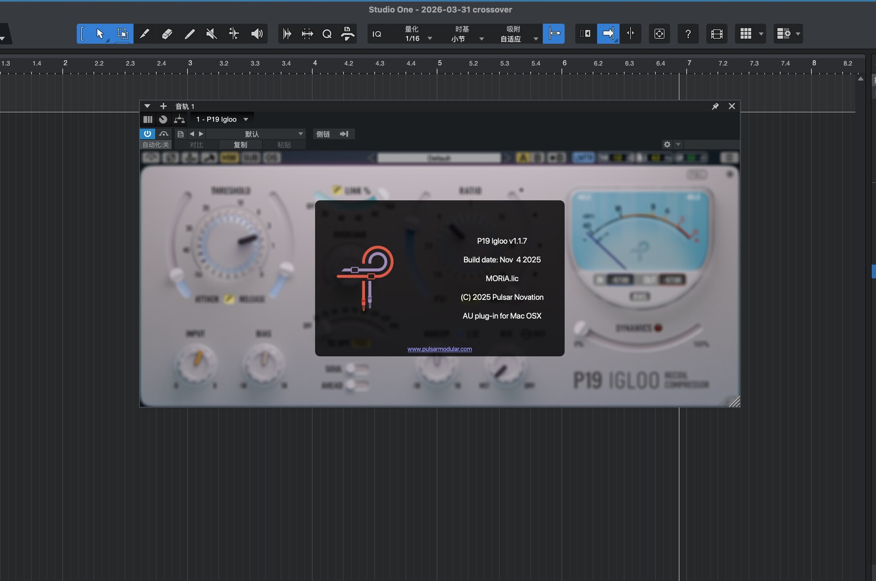Select the Eraser tool
Viewport: 876px width, 581px height.
pyautogui.click(x=167, y=34)
